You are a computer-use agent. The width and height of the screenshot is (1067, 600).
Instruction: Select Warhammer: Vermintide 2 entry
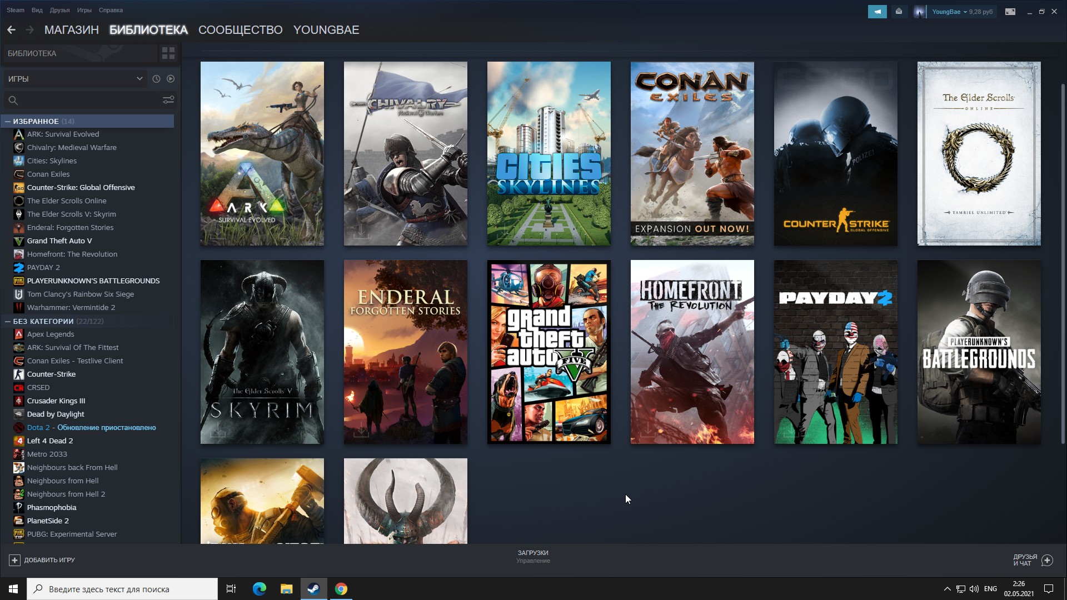(x=71, y=308)
